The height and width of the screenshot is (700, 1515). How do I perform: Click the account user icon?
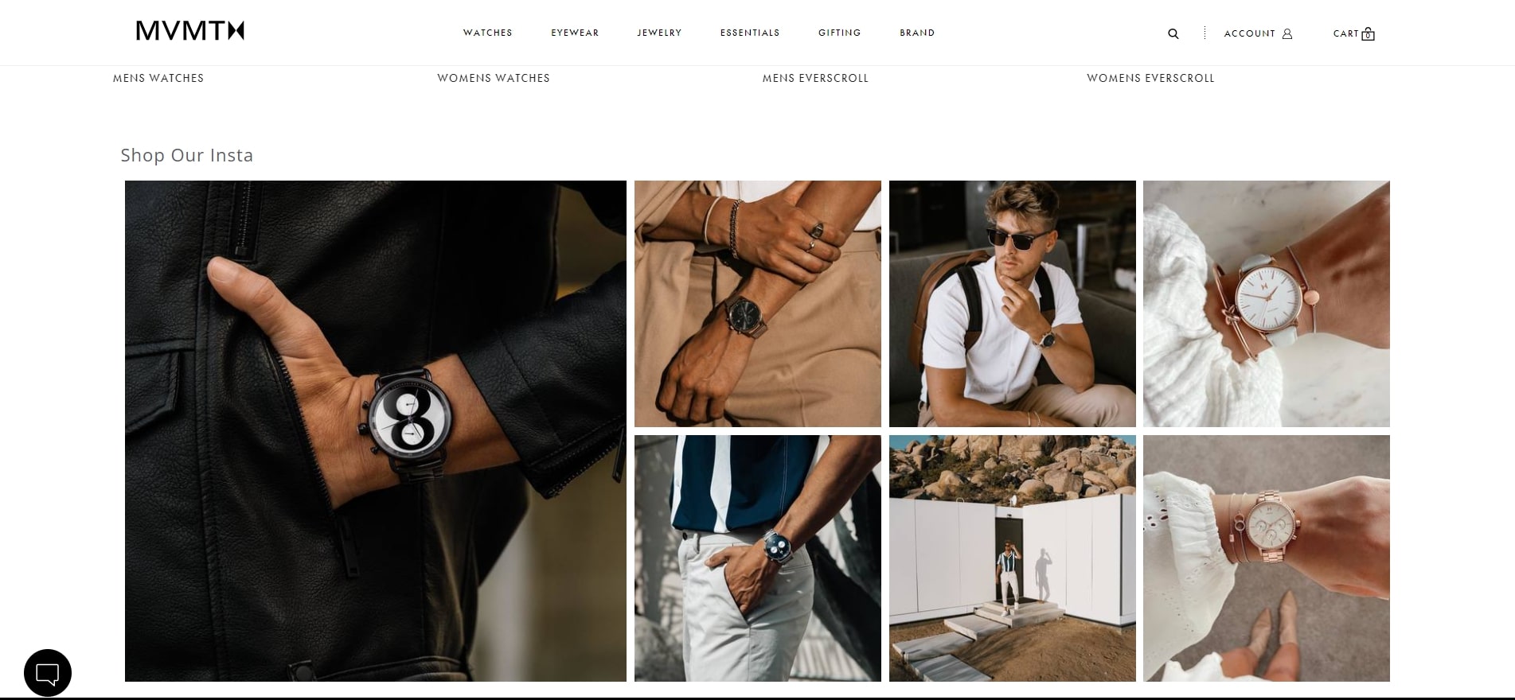[x=1287, y=33]
